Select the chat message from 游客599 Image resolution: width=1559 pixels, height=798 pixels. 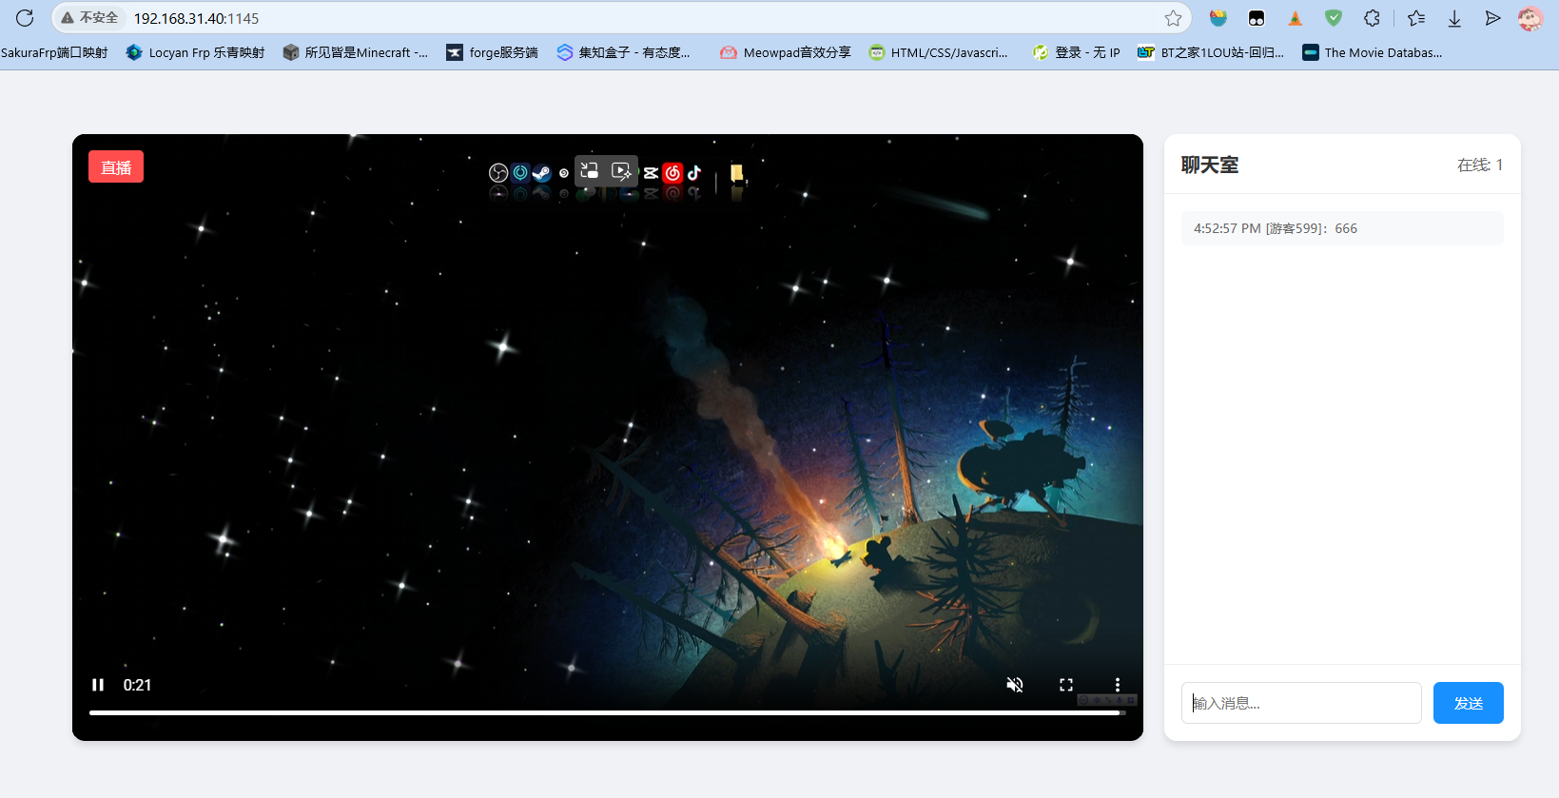pos(1342,228)
